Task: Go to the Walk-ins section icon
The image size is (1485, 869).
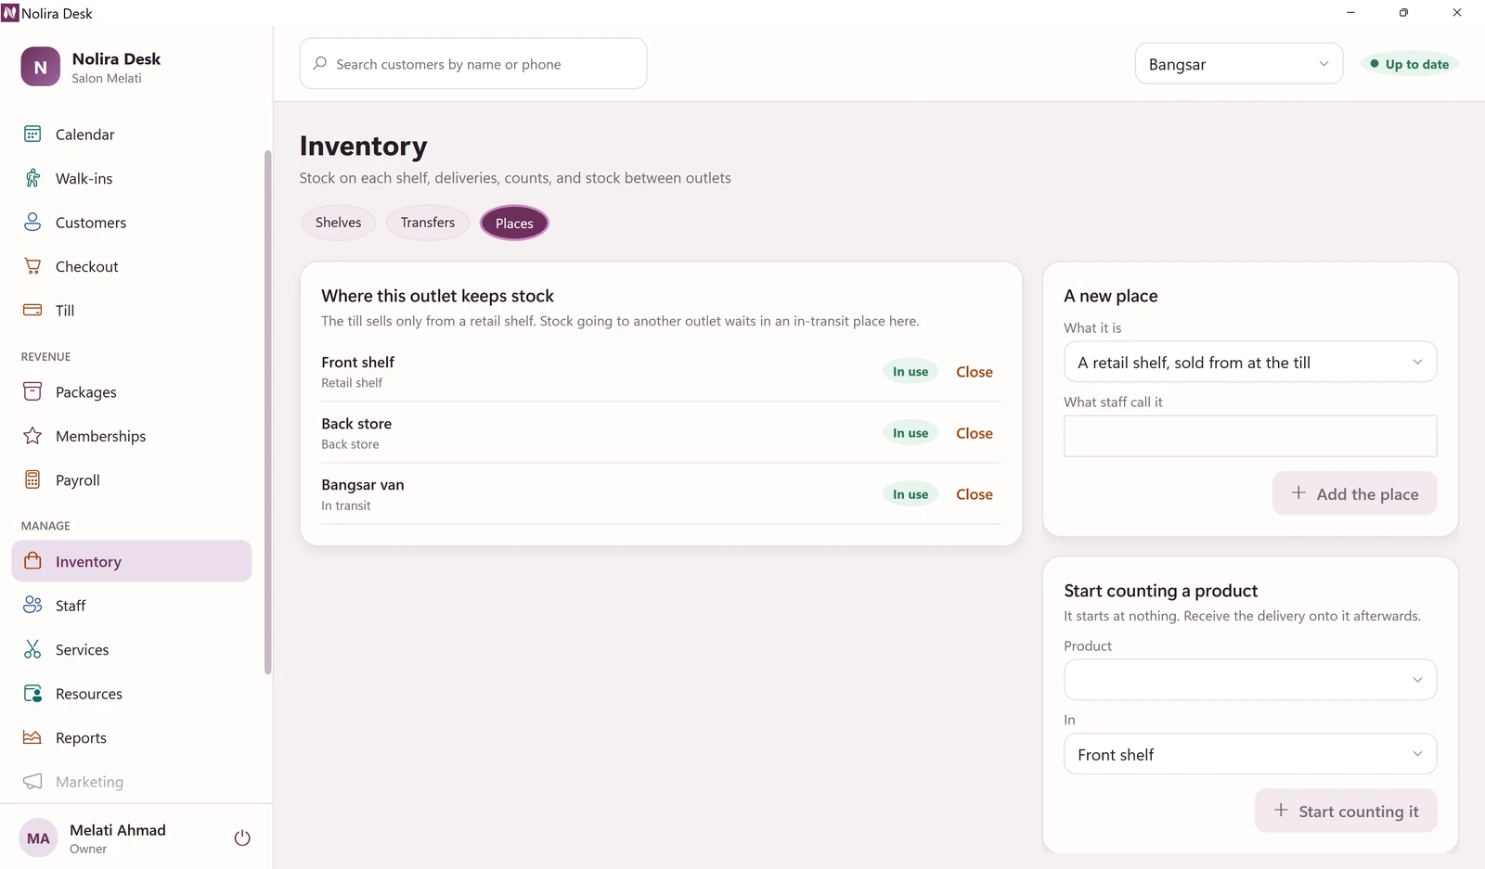Action: [x=32, y=178]
